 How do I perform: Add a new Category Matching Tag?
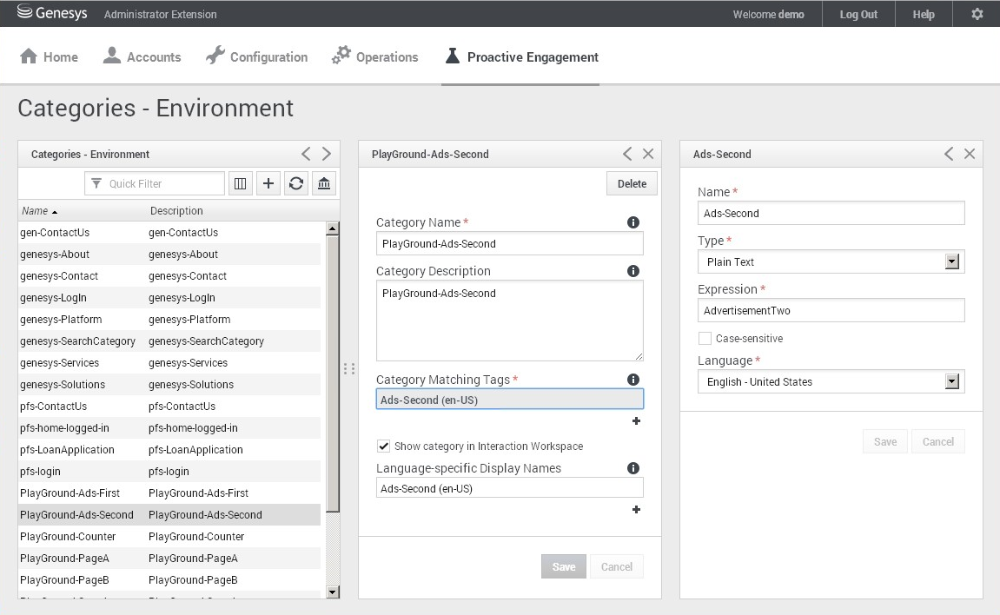coord(636,421)
